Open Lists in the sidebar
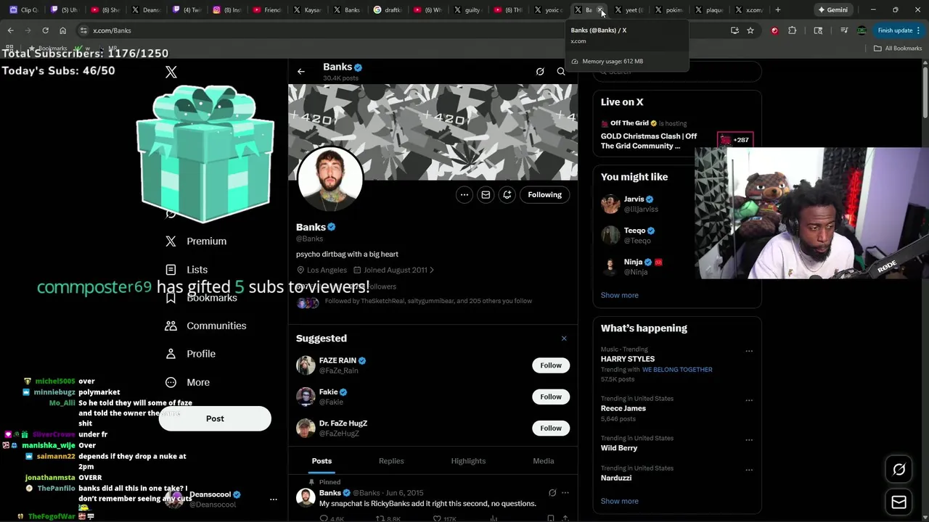The image size is (929, 522). pyautogui.click(x=187, y=270)
